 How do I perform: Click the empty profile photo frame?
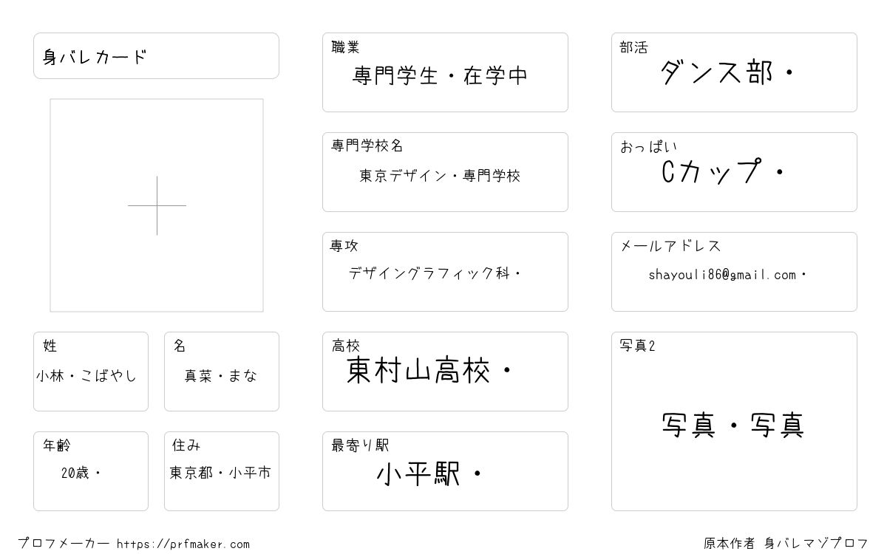(157, 205)
